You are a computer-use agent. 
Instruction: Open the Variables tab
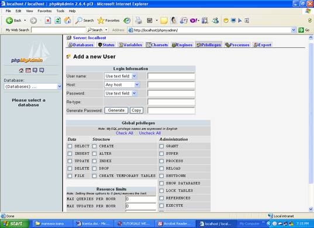point(130,45)
